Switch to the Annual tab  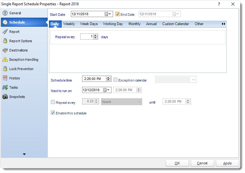click(x=151, y=24)
